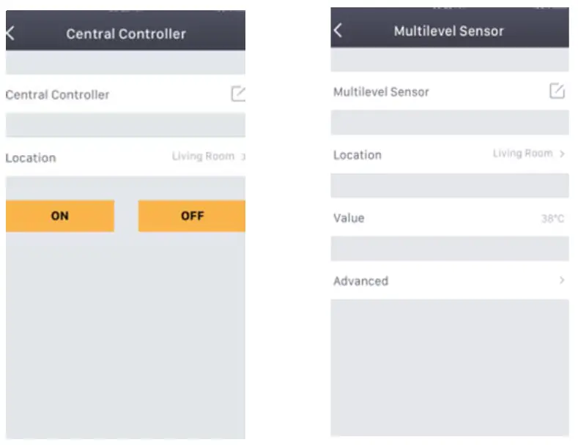This screenshot has width=578, height=445.
Task: Turn the Central Controller ON
Action: pos(60,216)
